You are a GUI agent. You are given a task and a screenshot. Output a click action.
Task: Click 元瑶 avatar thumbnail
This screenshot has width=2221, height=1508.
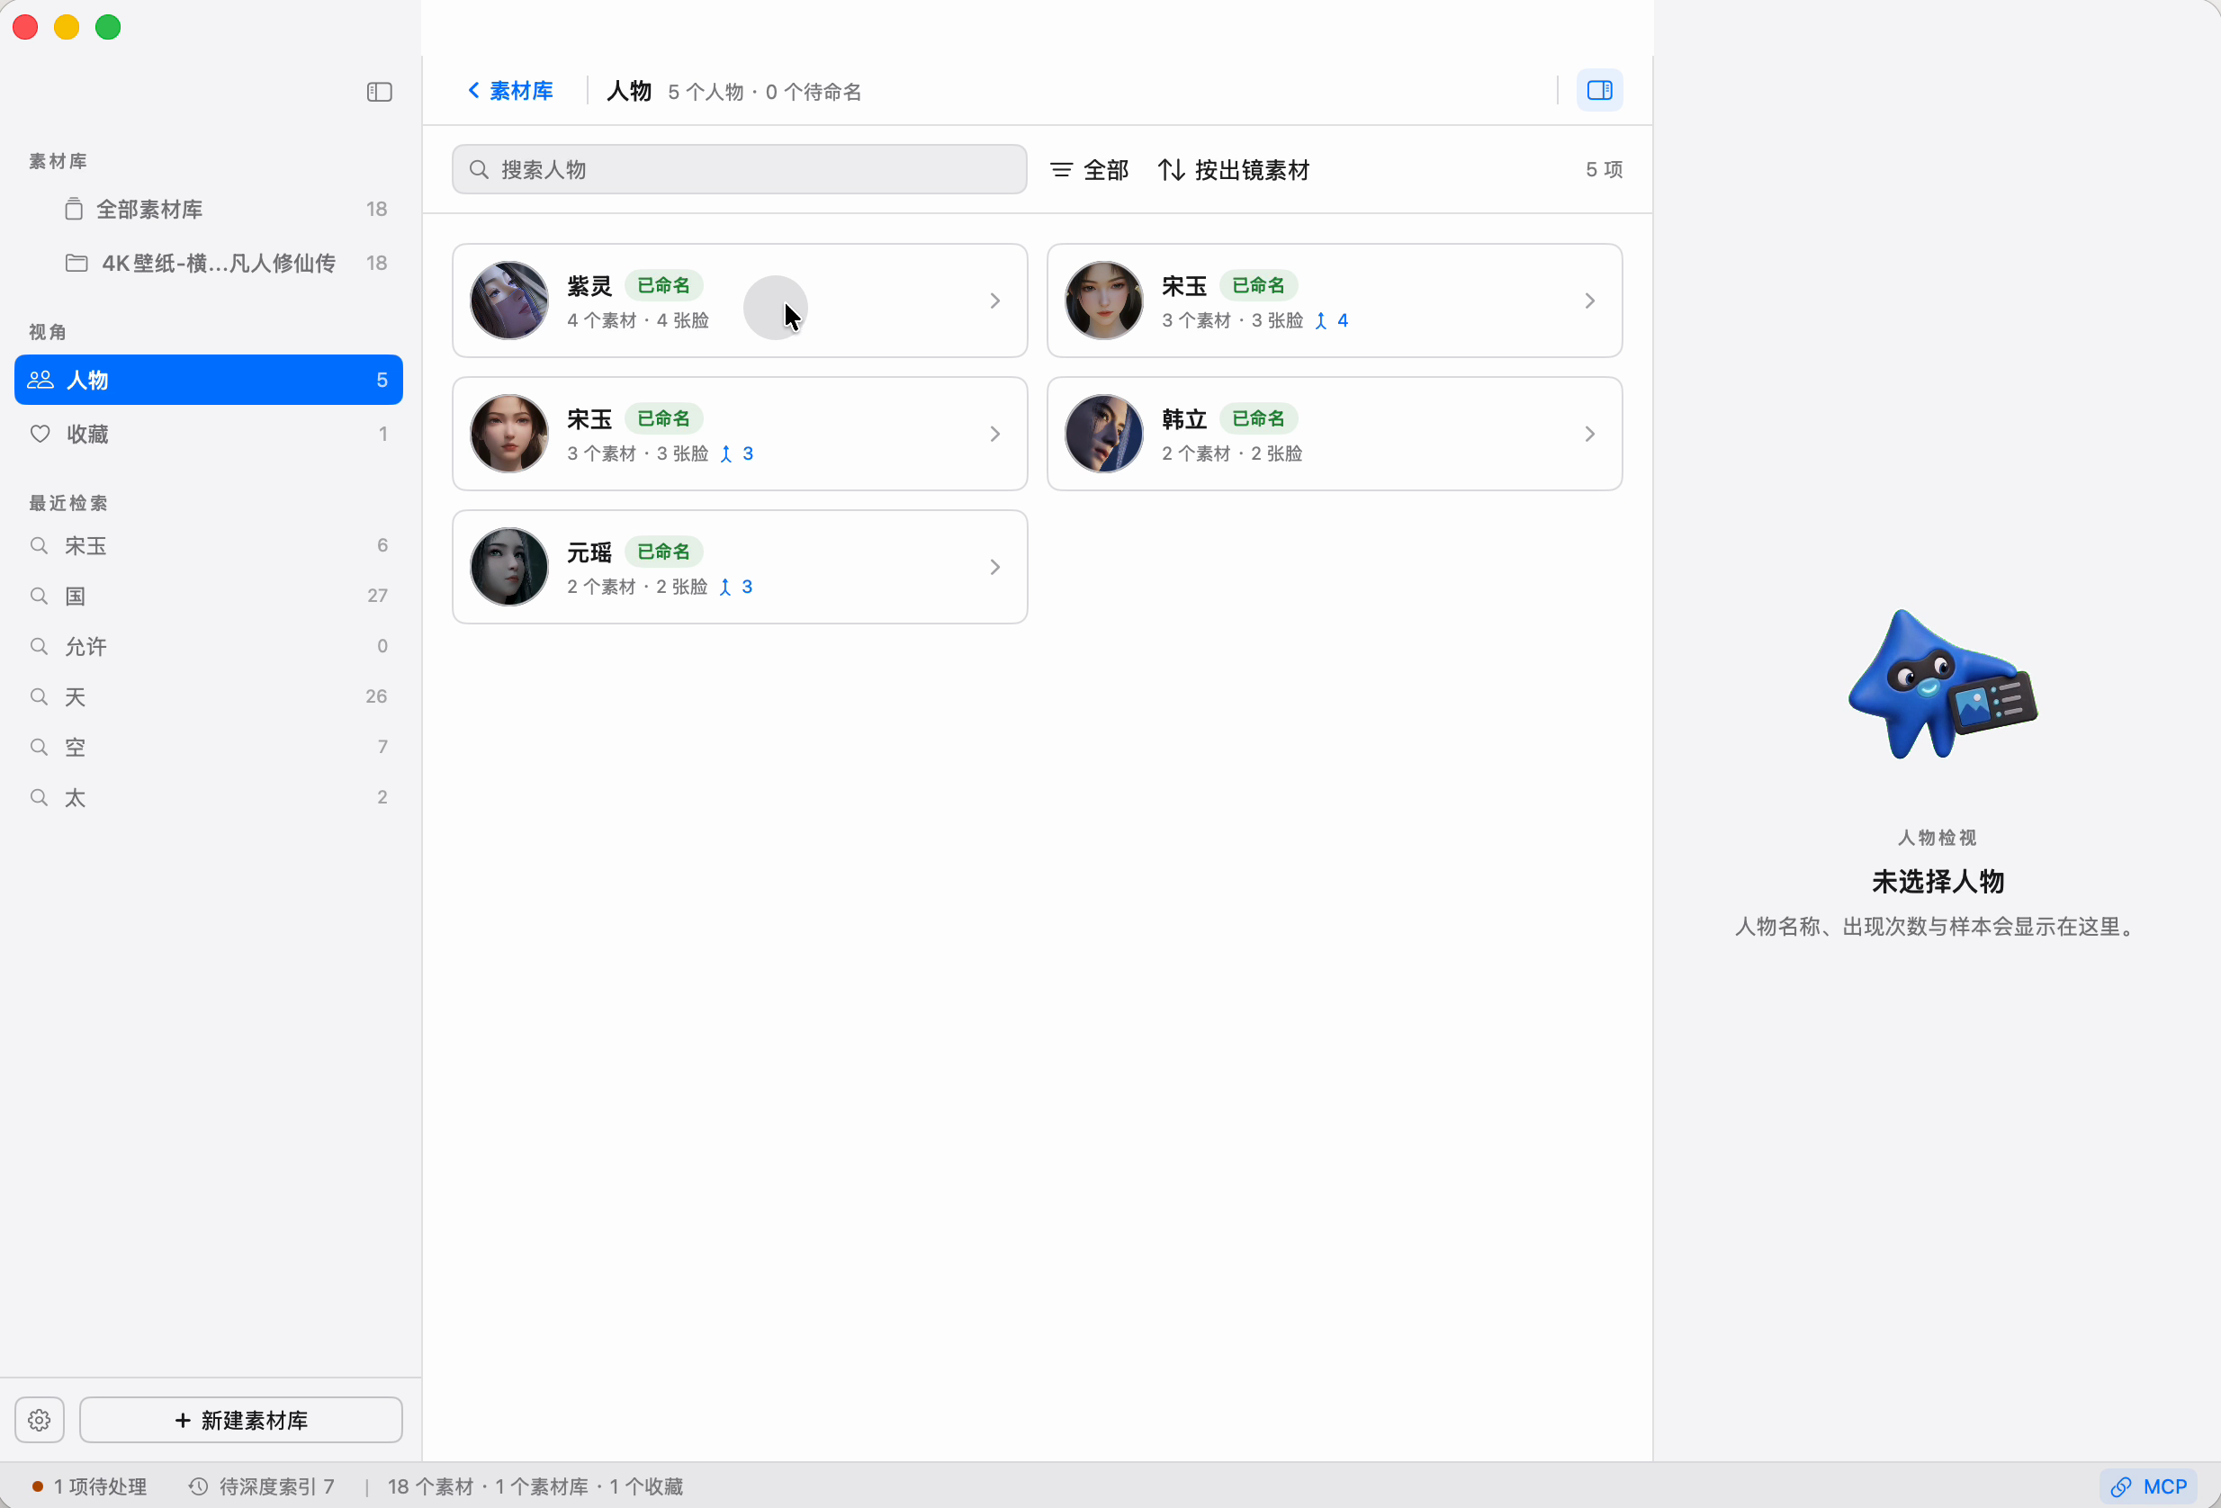[509, 567]
